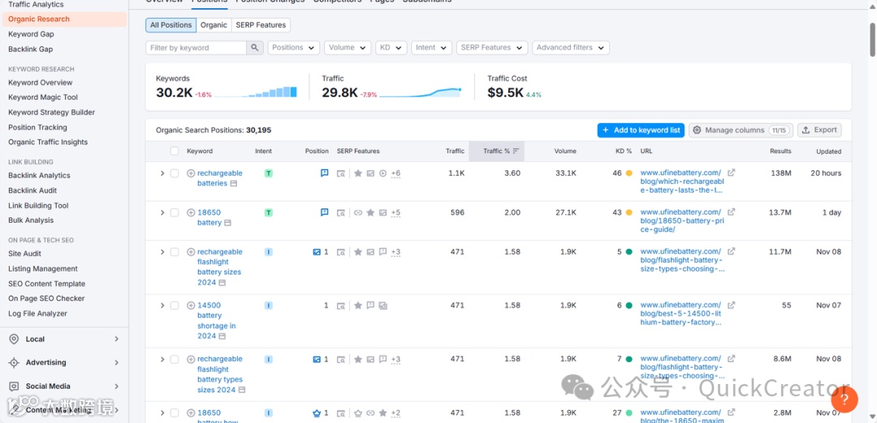Open Site Audit in the sidebar
This screenshot has height=423, width=877.
24,254
